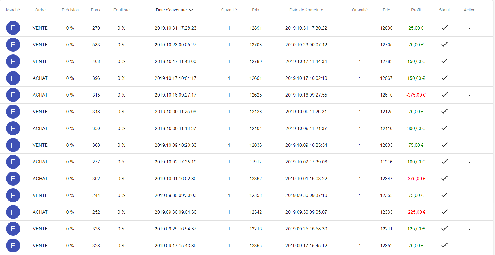Select the -375,00 € profit on 2019.10.01
Image resolution: width=495 pixels, height=255 pixels.
point(416,179)
